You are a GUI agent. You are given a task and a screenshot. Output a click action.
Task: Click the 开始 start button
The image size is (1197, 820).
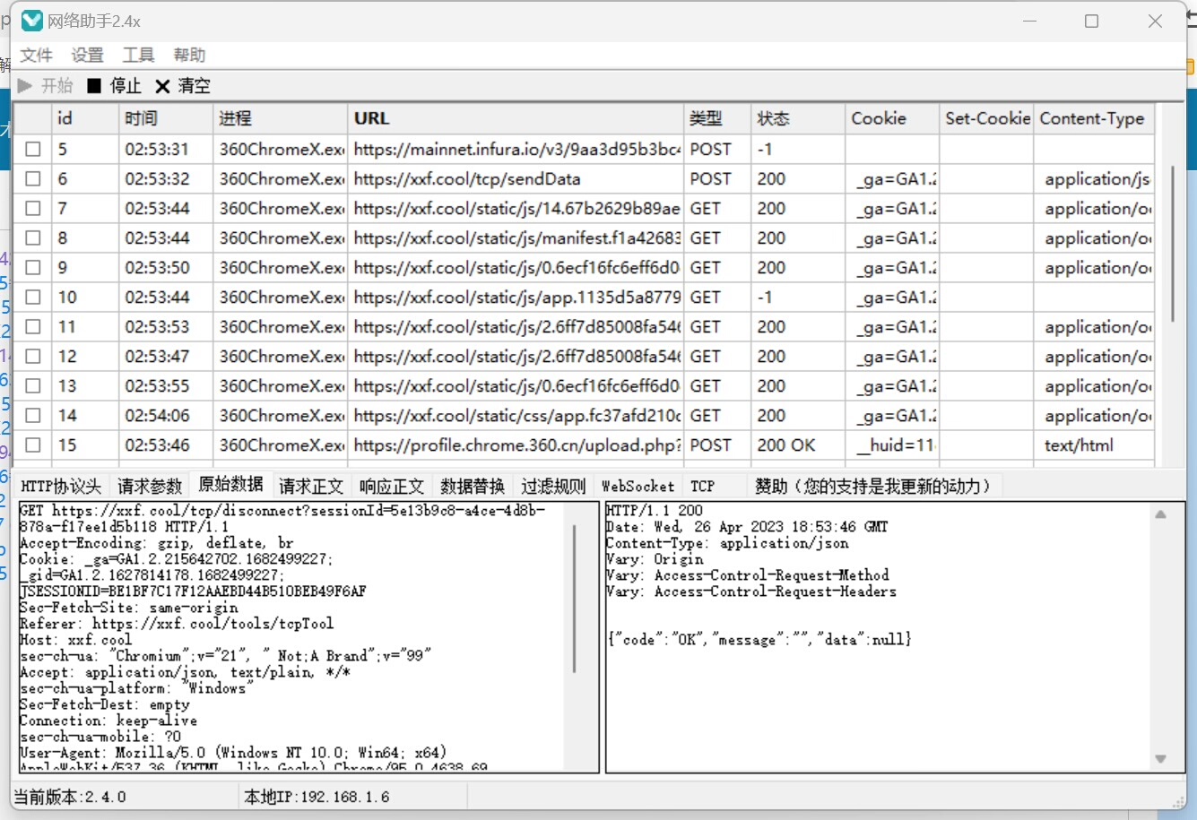click(45, 86)
